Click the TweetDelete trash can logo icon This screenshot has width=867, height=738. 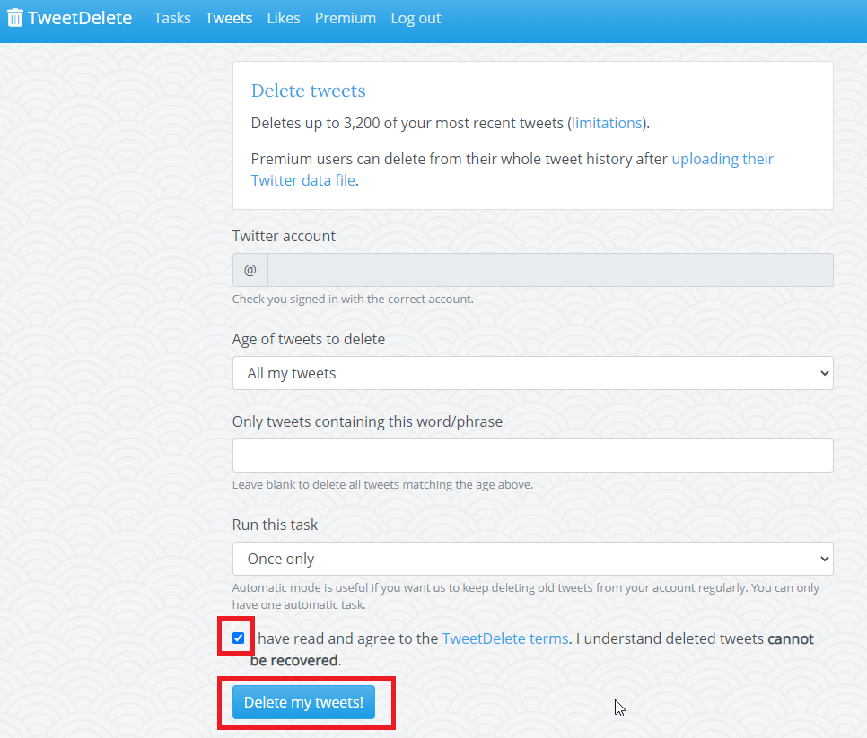pos(15,18)
